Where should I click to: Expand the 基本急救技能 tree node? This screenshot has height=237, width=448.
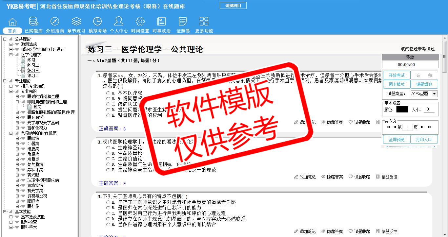tap(11, 217)
